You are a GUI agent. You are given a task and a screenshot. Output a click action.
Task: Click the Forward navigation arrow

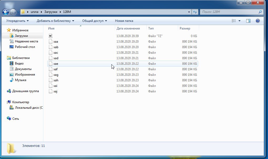[x=13, y=12]
